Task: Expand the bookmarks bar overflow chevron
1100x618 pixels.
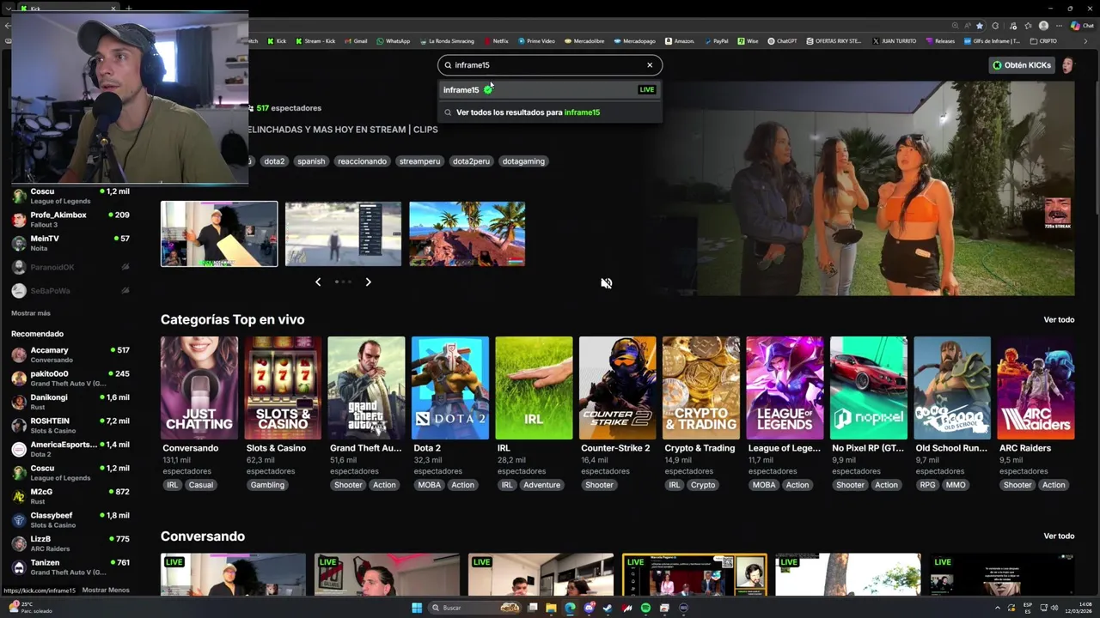Action: point(1085,41)
